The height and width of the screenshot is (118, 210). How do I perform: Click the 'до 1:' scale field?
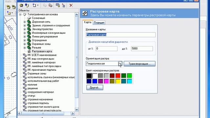[x=142, y=49]
